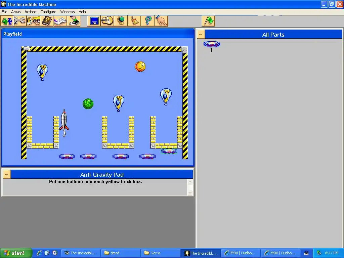
Task: Open the Windows menu
Action: tap(67, 12)
